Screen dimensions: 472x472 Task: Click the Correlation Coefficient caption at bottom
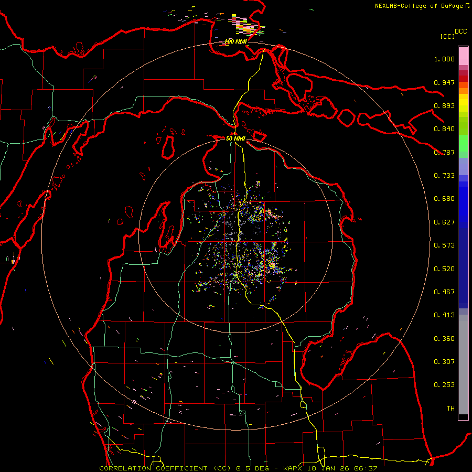(x=238, y=468)
